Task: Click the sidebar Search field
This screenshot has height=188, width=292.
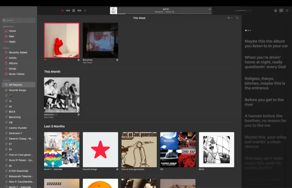Action: pos(19,20)
